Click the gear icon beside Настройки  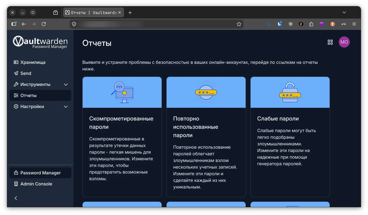tap(16, 106)
